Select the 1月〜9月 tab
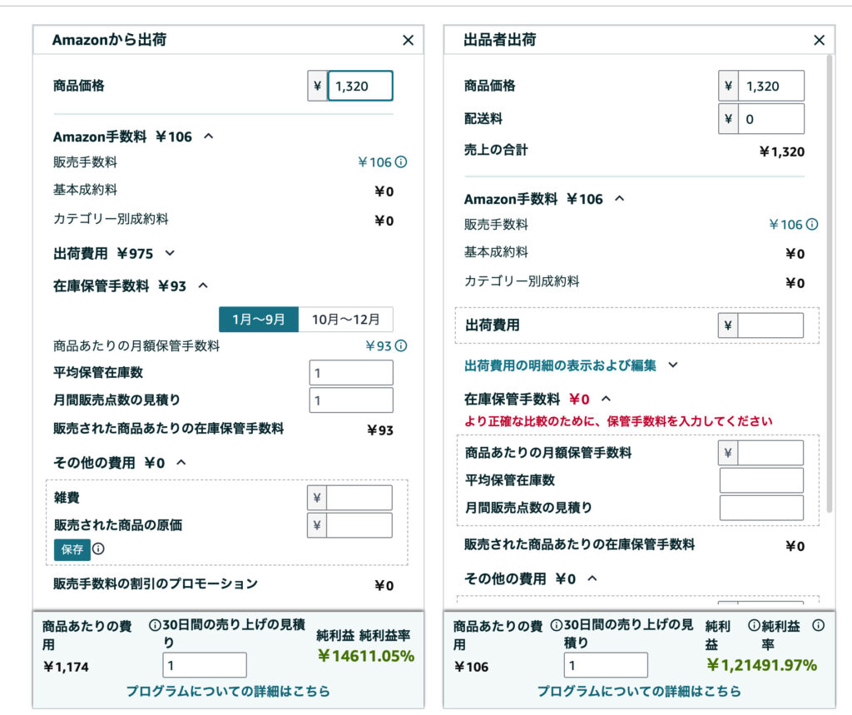 point(258,319)
